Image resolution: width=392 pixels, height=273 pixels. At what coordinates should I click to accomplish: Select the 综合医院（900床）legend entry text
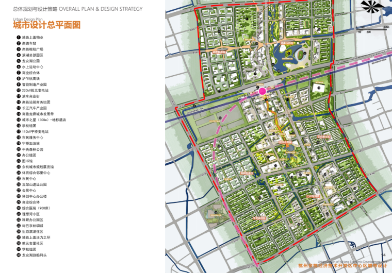(x=36, y=208)
